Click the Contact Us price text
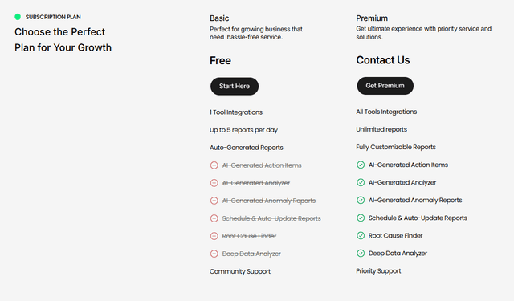This screenshot has height=301, width=514. pyautogui.click(x=383, y=60)
